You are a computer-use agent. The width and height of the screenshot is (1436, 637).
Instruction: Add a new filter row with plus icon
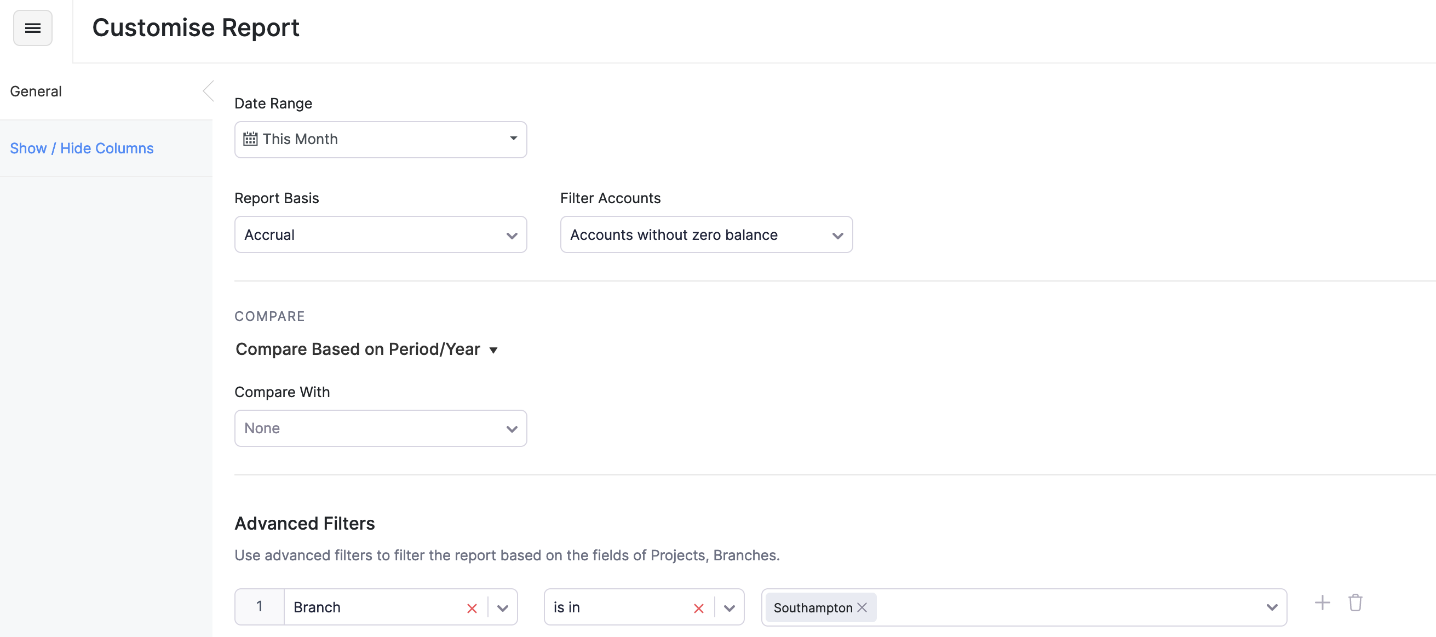1322,602
